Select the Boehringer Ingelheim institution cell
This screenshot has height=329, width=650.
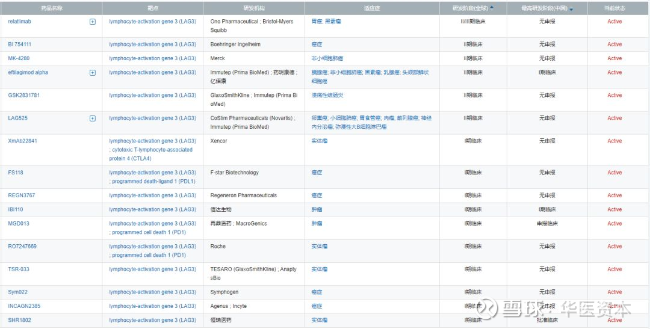click(254, 45)
